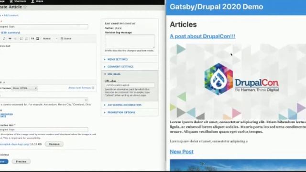Click the Revision log message textarea
The height and width of the screenshot is (172, 306).
point(130,42)
